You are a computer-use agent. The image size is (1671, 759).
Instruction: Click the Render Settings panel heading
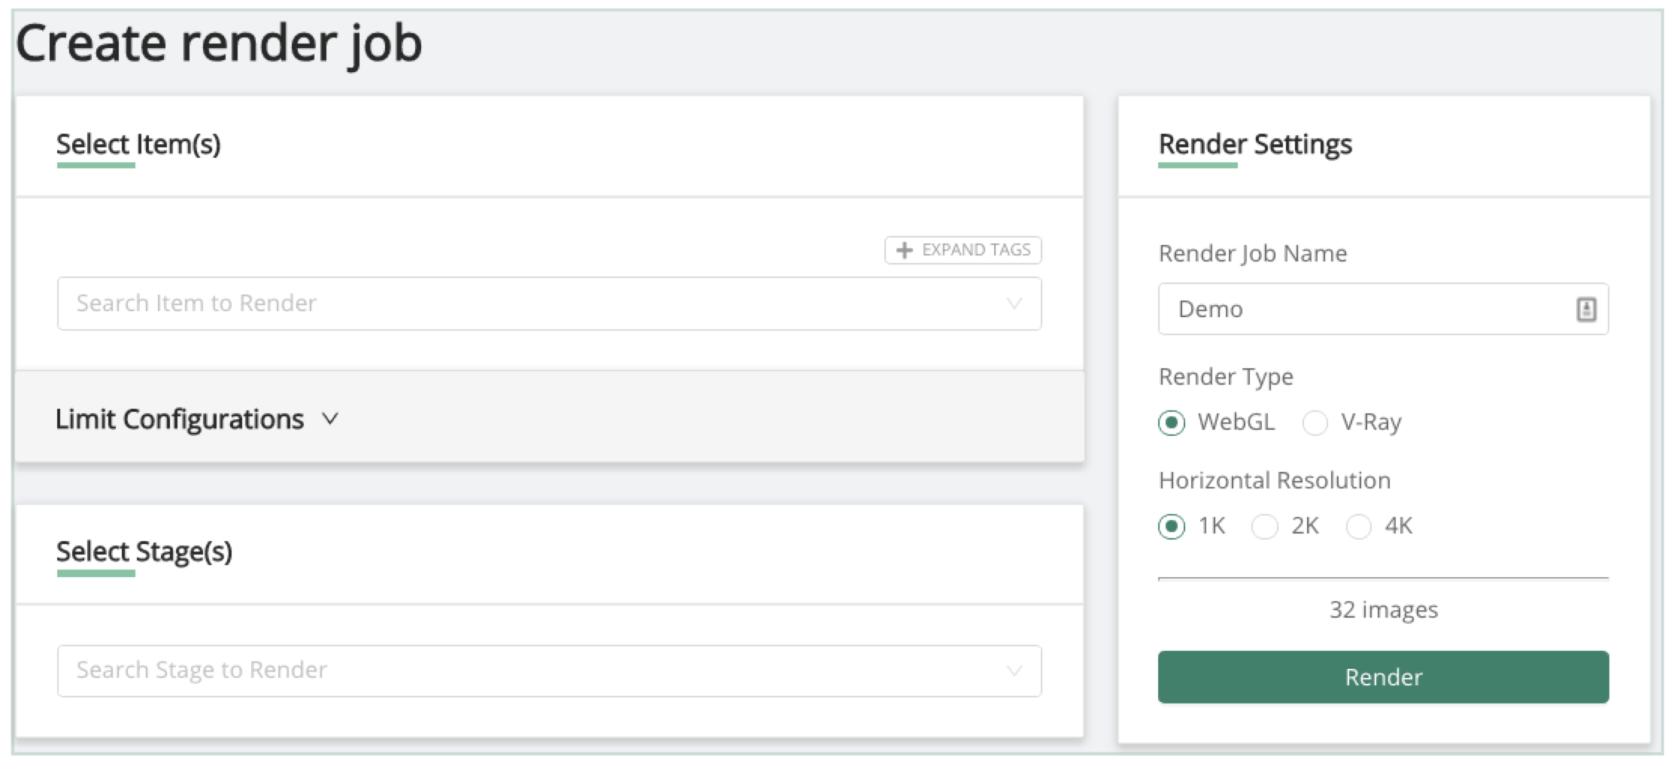pyautogui.click(x=1255, y=144)
